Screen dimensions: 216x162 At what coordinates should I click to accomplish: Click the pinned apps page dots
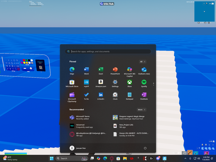pyautogui.click(x=153, y=84)
